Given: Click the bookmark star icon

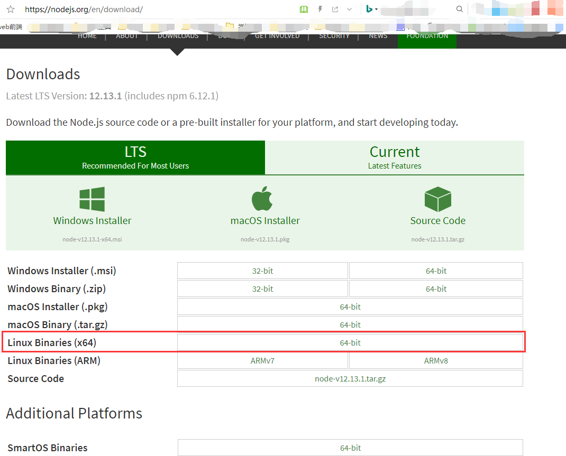Looking at the screenshot, I should click(x=11, y=10).
